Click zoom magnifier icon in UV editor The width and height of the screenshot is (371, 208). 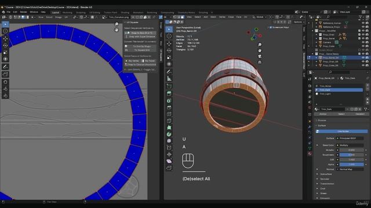(117, 24)
